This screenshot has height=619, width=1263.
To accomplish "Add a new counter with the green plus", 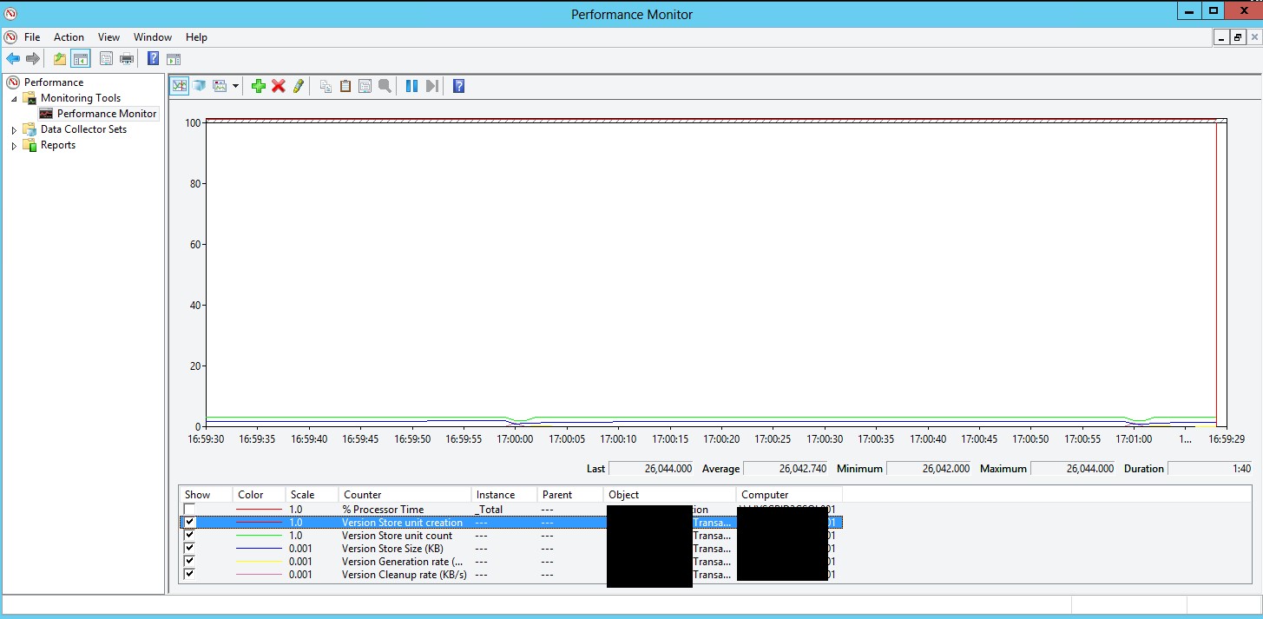I will (x=258, y=85).
